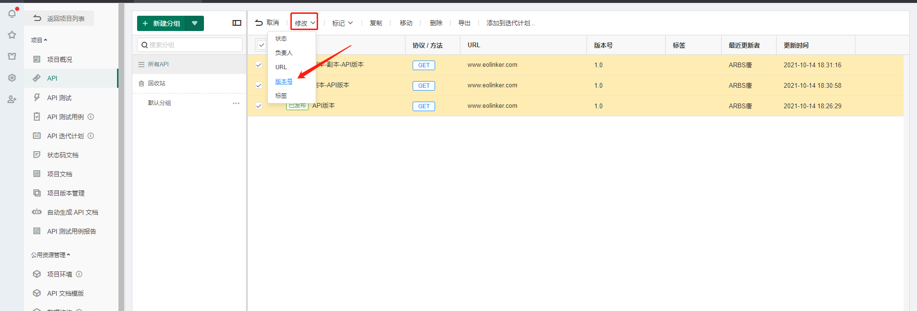Screen dimensions: 917x311
Task: Click GET badge in 18:31:16 row
Action: (424, 65)
